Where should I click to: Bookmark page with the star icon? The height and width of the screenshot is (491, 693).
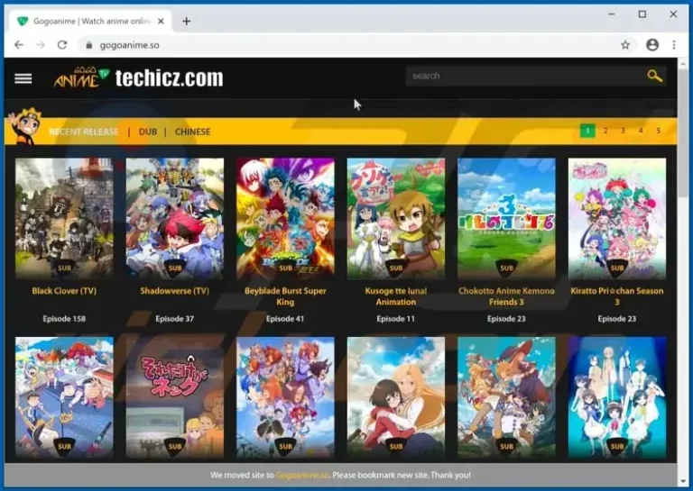coord(625,45)
